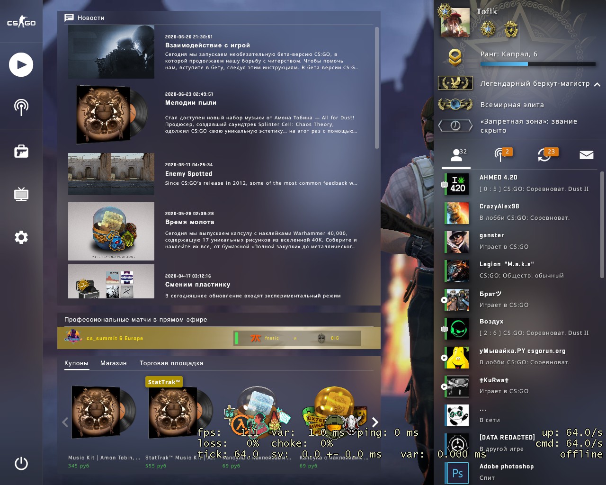
Task: Click the news panel scrollbar
Action: [x=377, y=88]
